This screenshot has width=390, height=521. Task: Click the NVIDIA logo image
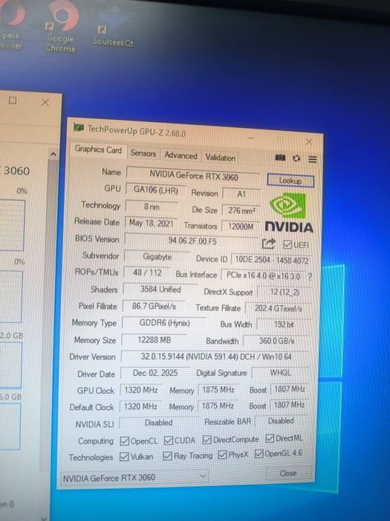[x=289, y=213]
